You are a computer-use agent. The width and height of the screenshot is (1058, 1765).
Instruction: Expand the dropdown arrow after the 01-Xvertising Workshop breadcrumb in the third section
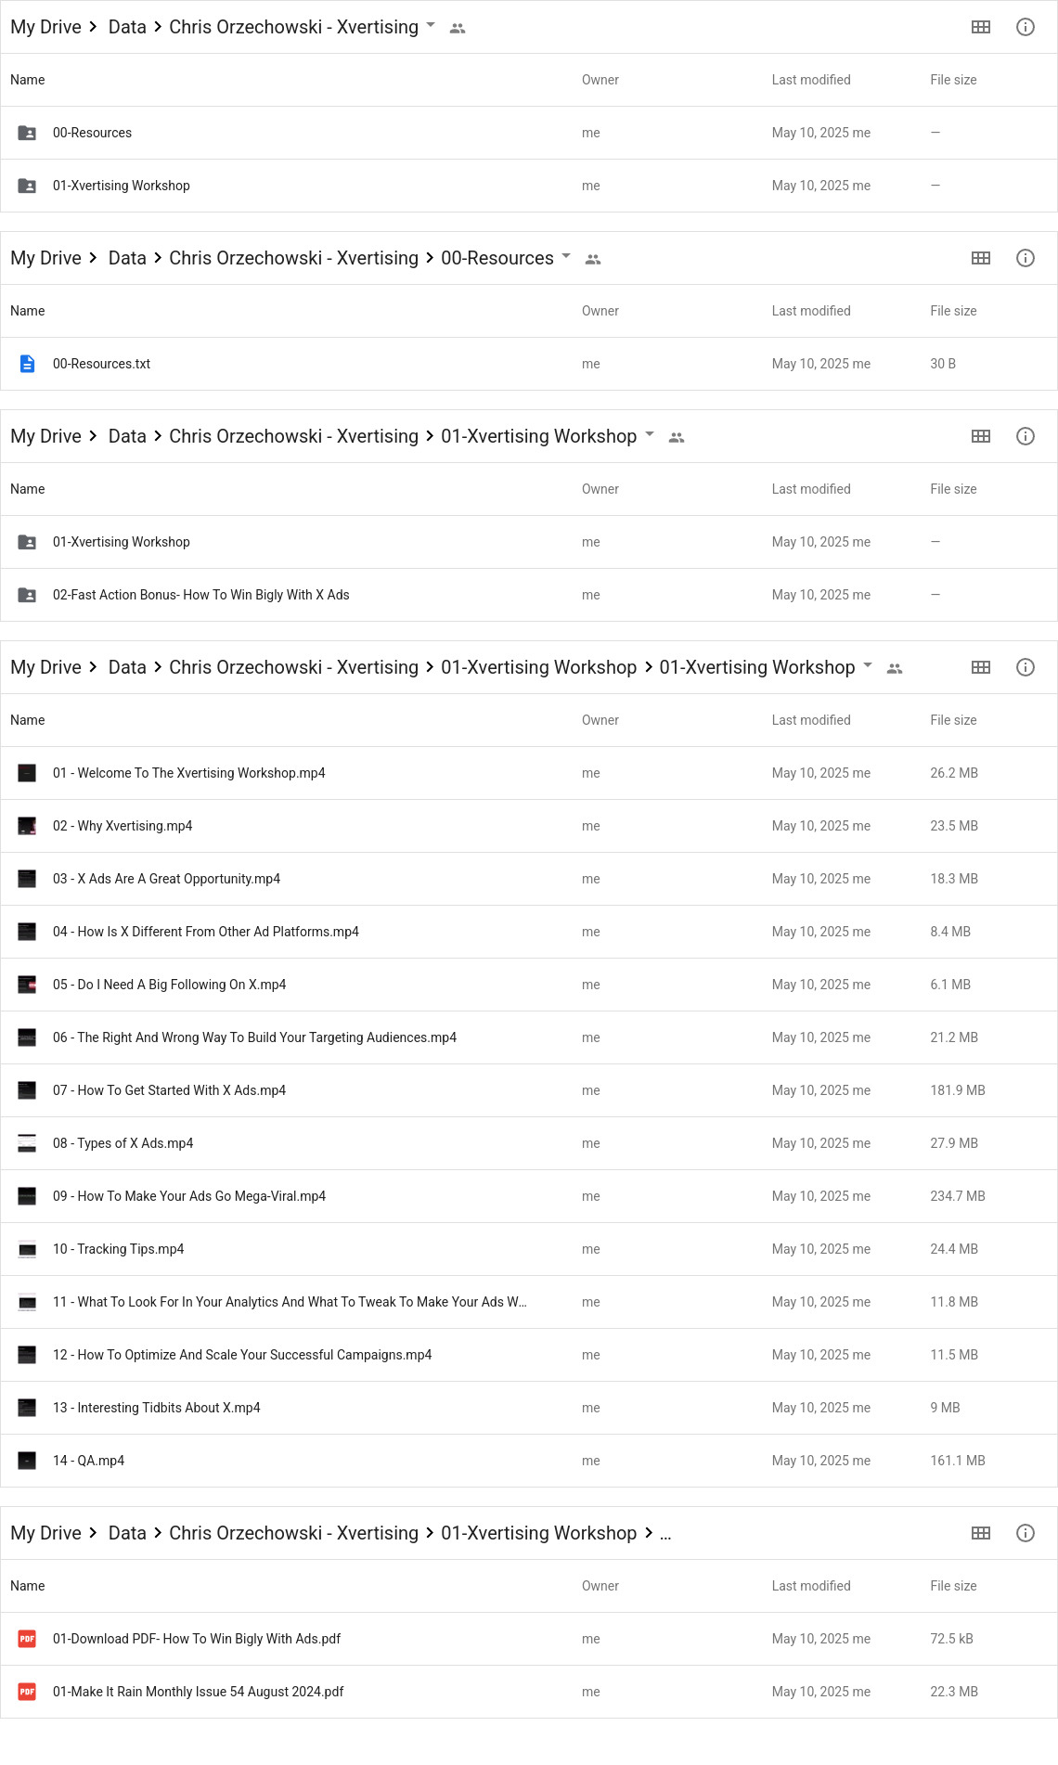650,434
